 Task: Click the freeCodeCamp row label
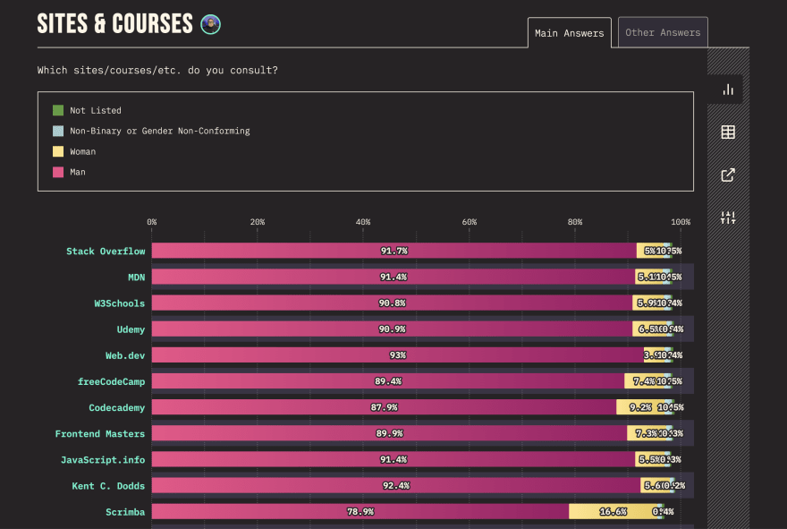111,381
